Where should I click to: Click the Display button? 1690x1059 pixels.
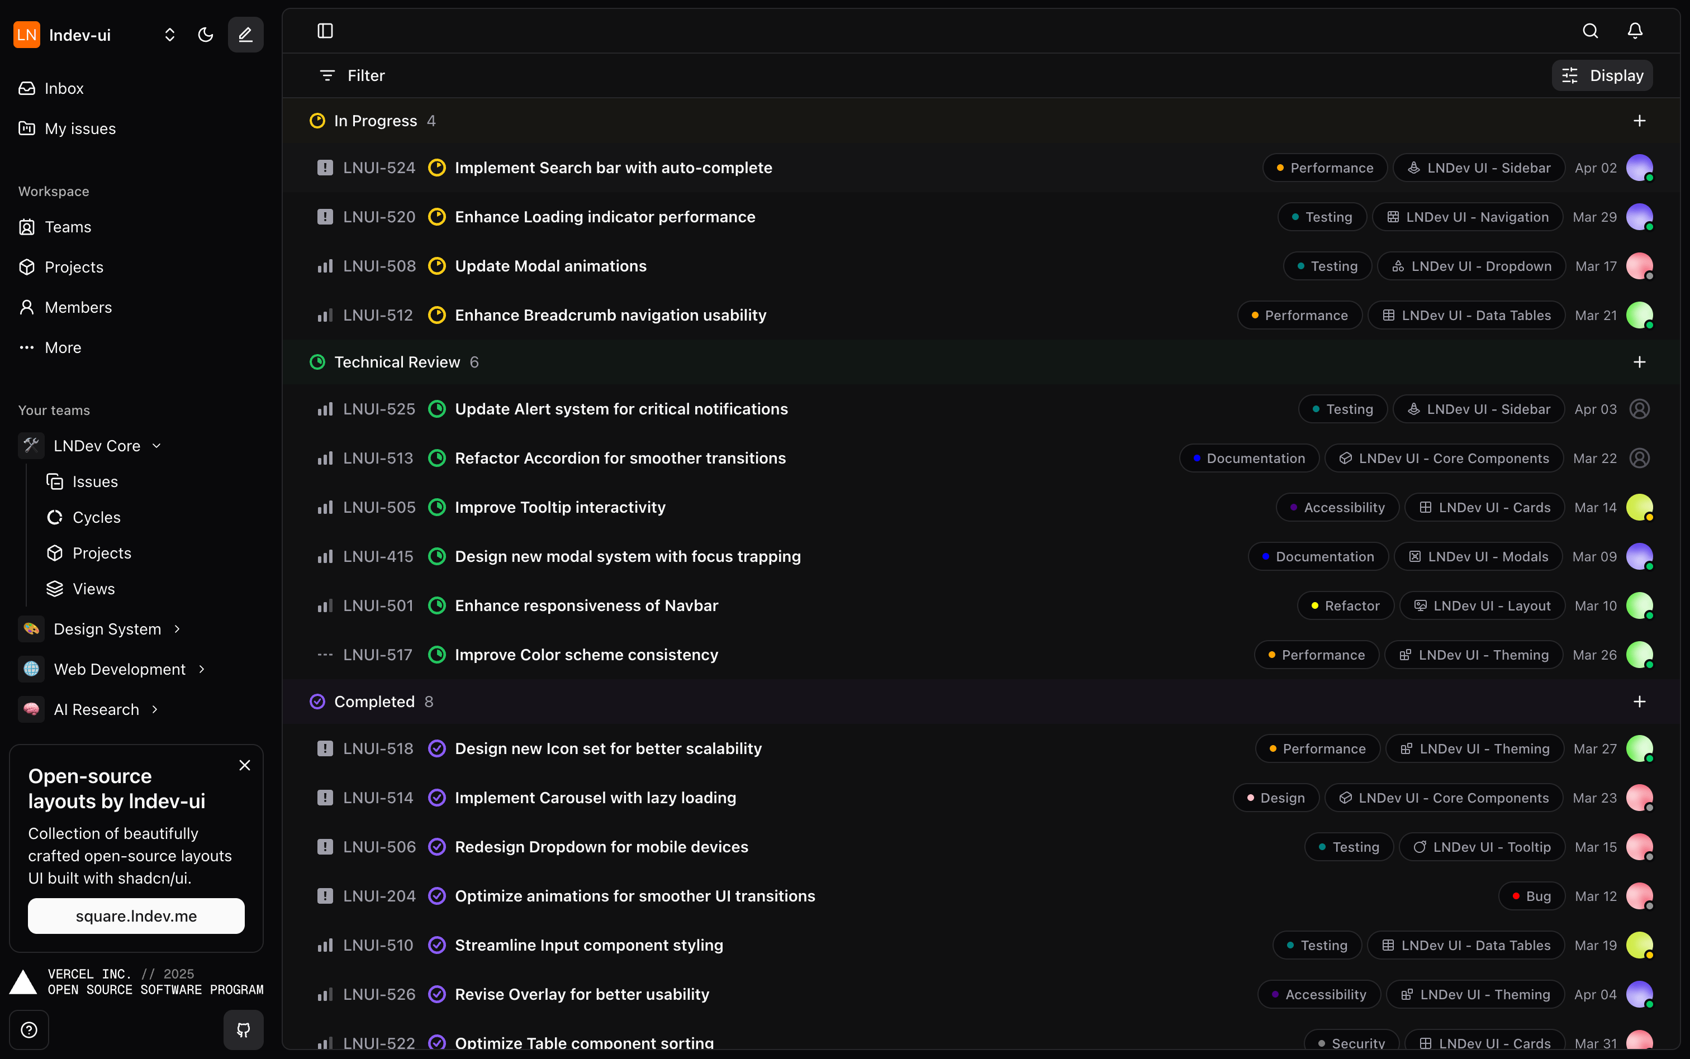(x=1602, y=75)
